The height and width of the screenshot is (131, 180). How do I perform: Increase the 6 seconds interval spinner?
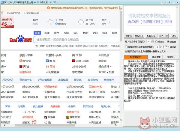[x=161, y=46]
